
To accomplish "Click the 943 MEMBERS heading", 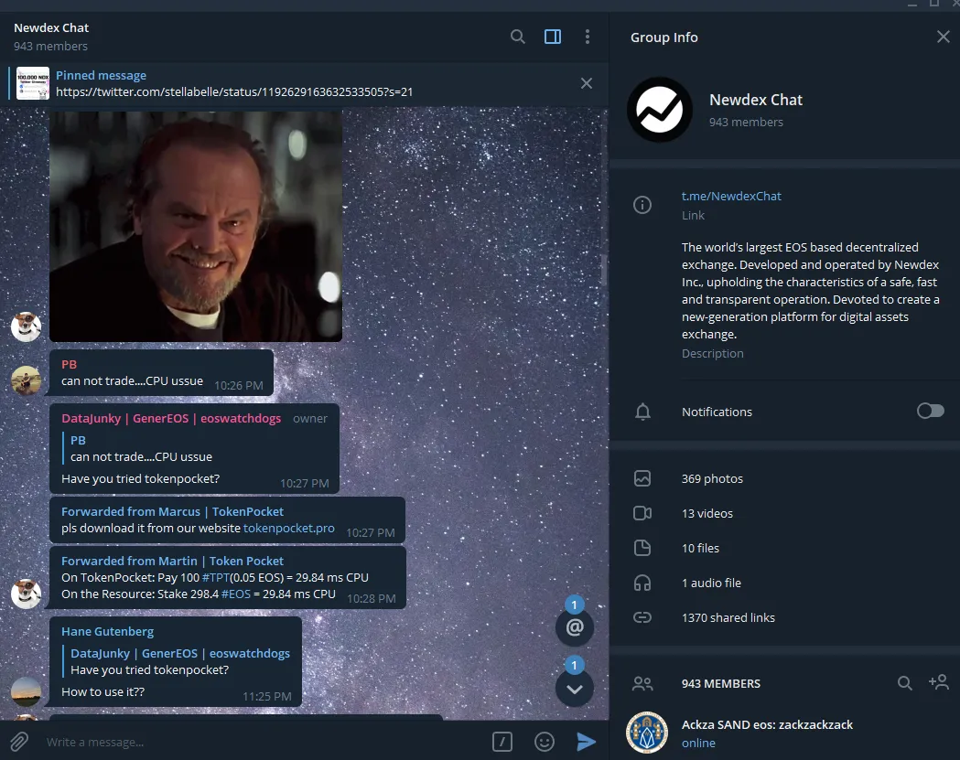I will point(720,683).
